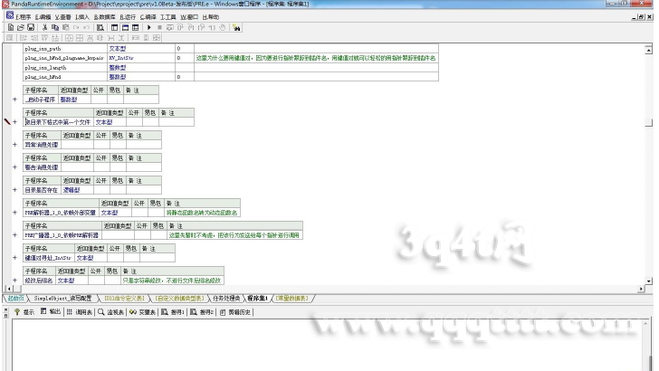Open the 监视表 watch table tab
This screenshot has height=371, width=659.
coord(111,312)
